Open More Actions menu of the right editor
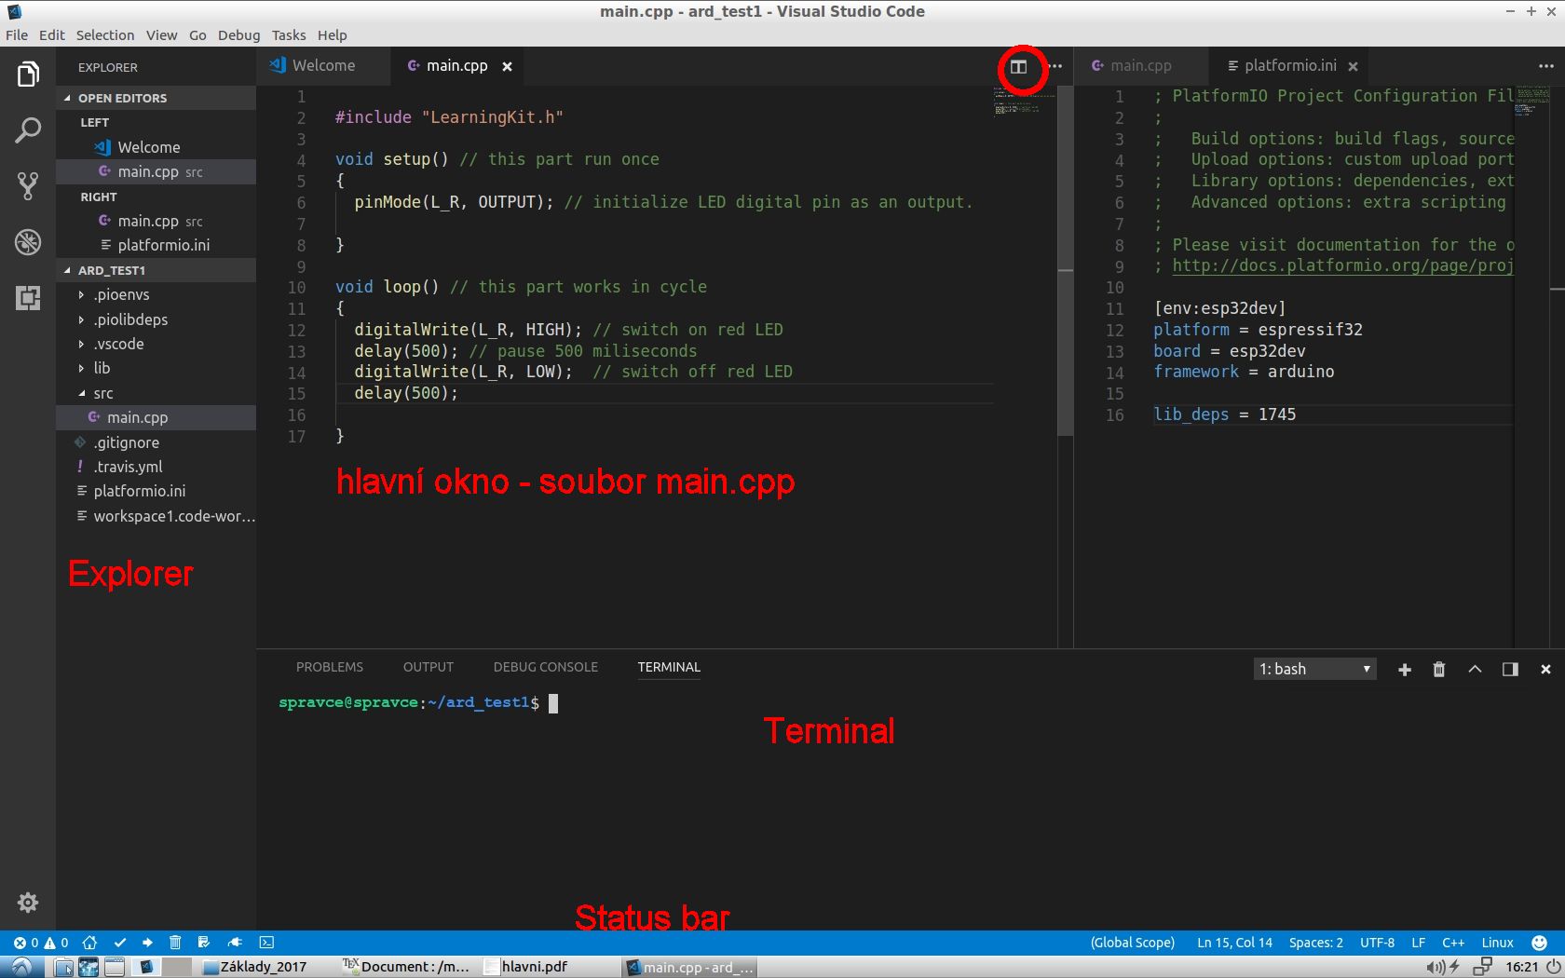 pos(1546,66)
